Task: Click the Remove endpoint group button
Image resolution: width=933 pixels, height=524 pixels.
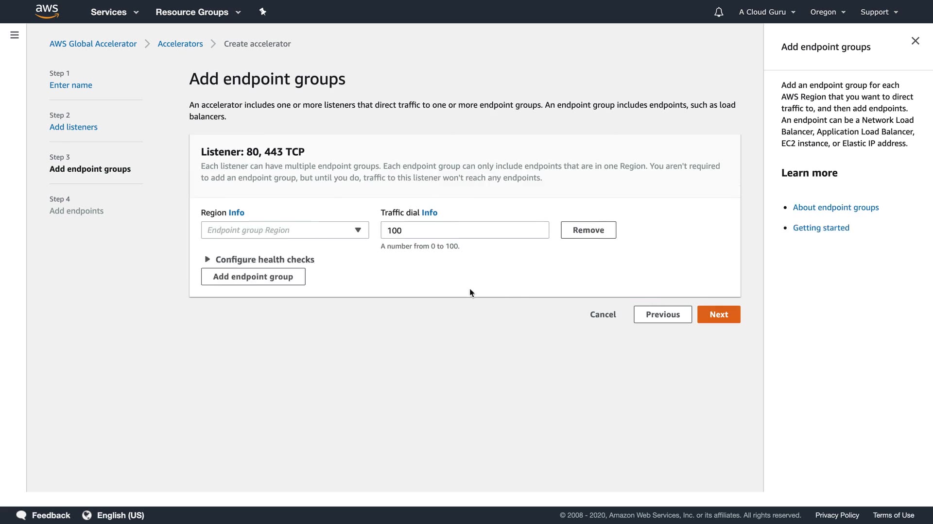Action: tap(588, 230)
